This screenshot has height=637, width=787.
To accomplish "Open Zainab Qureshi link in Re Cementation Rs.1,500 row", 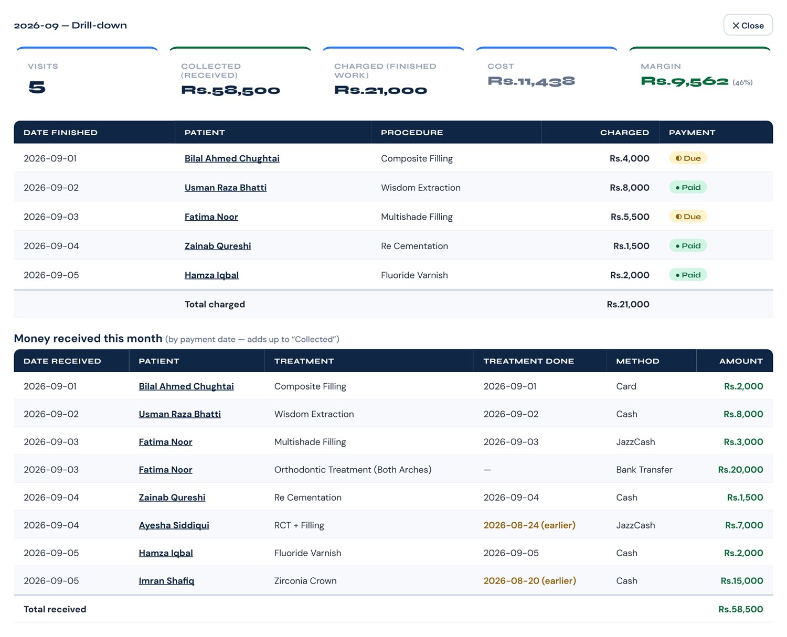I will coord(218,246).
